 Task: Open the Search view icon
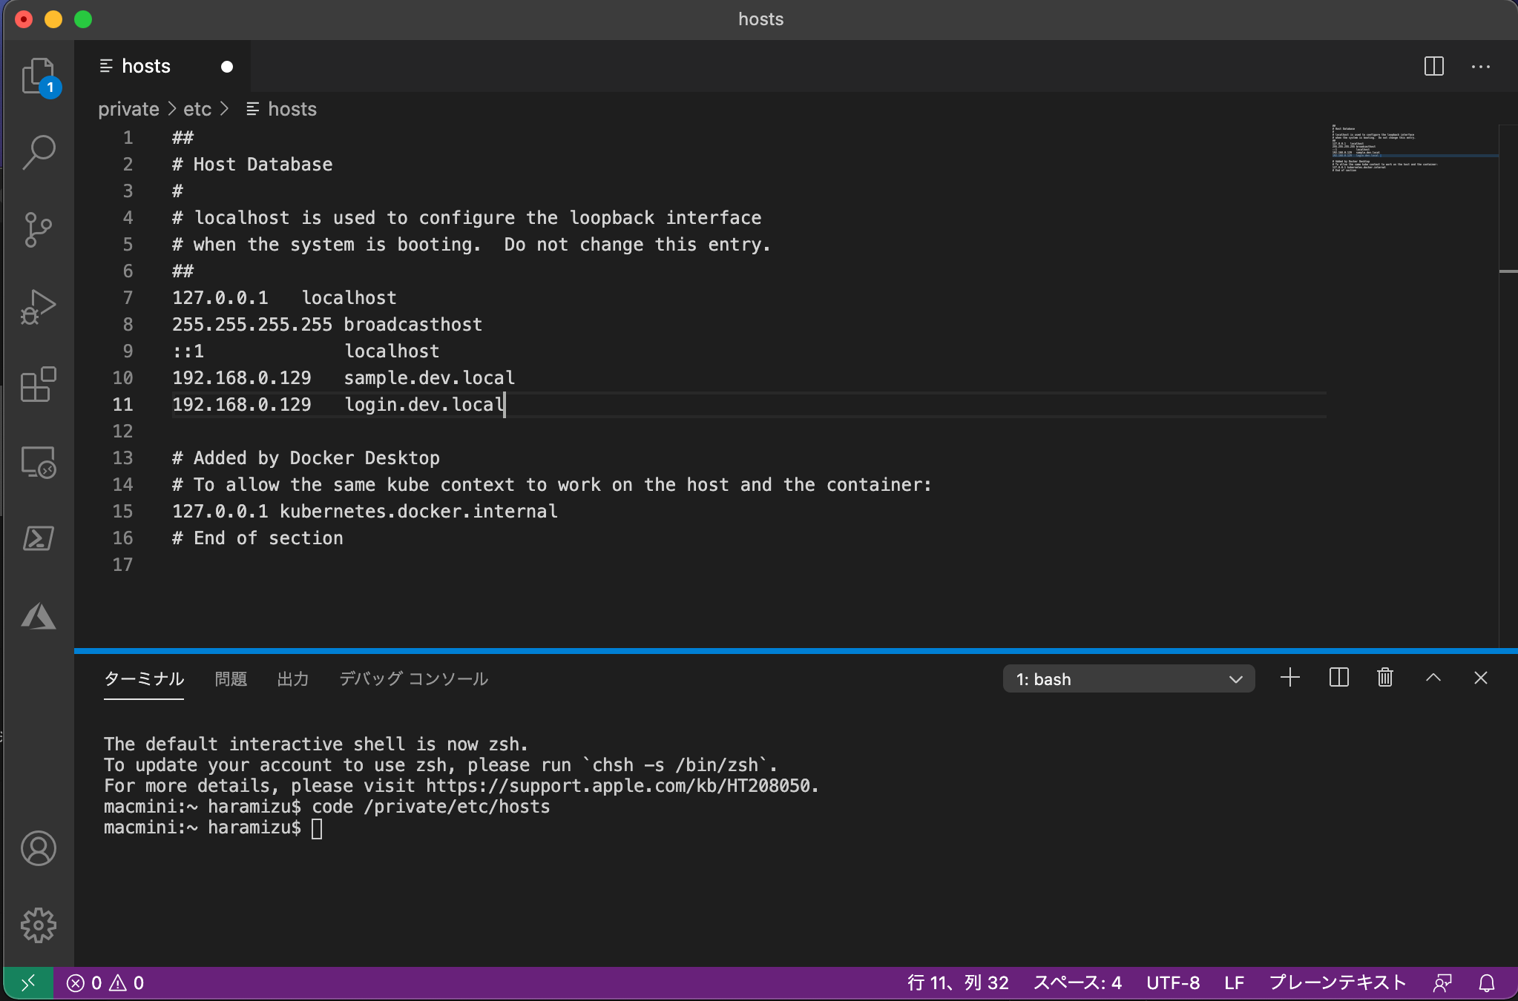(x=39, y=152)
